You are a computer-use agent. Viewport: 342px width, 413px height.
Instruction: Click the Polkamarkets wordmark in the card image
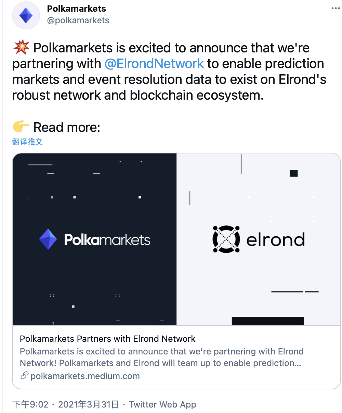(x=107, y=240)
